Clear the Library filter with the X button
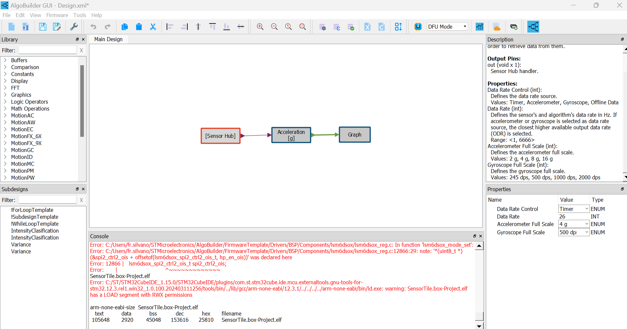 click(x=81, y=50)
